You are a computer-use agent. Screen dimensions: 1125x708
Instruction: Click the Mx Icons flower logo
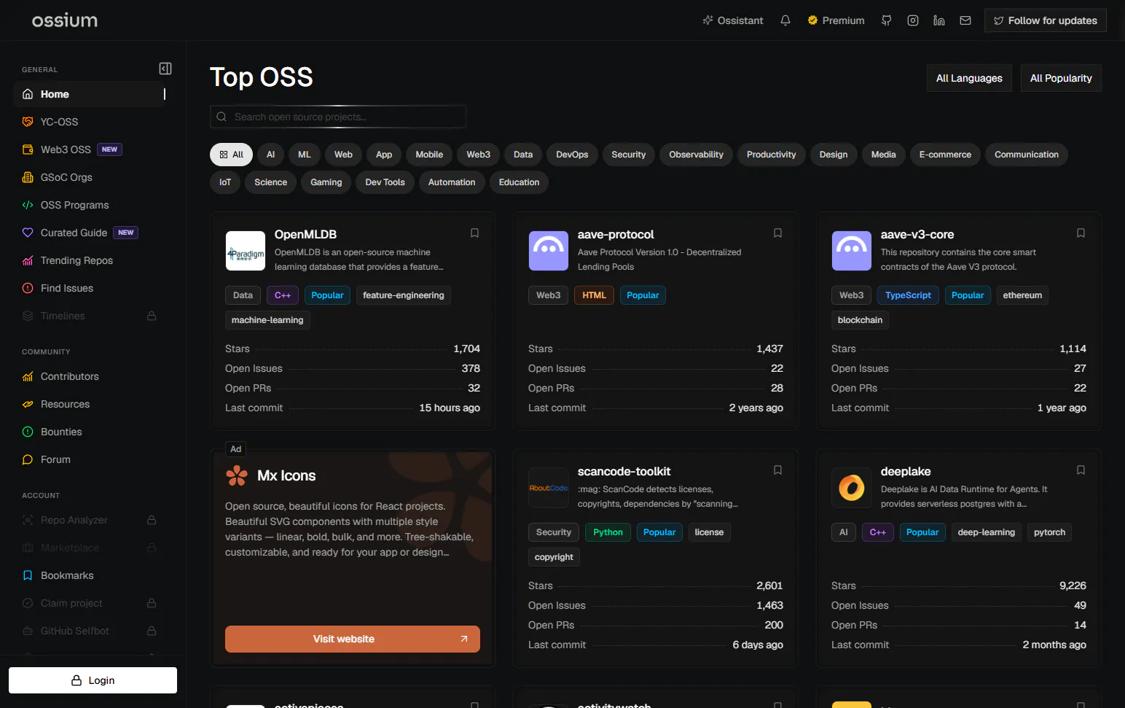237,475
